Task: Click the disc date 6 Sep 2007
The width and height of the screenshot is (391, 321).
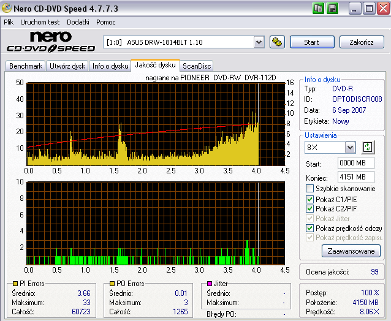Action: (349, 110)
